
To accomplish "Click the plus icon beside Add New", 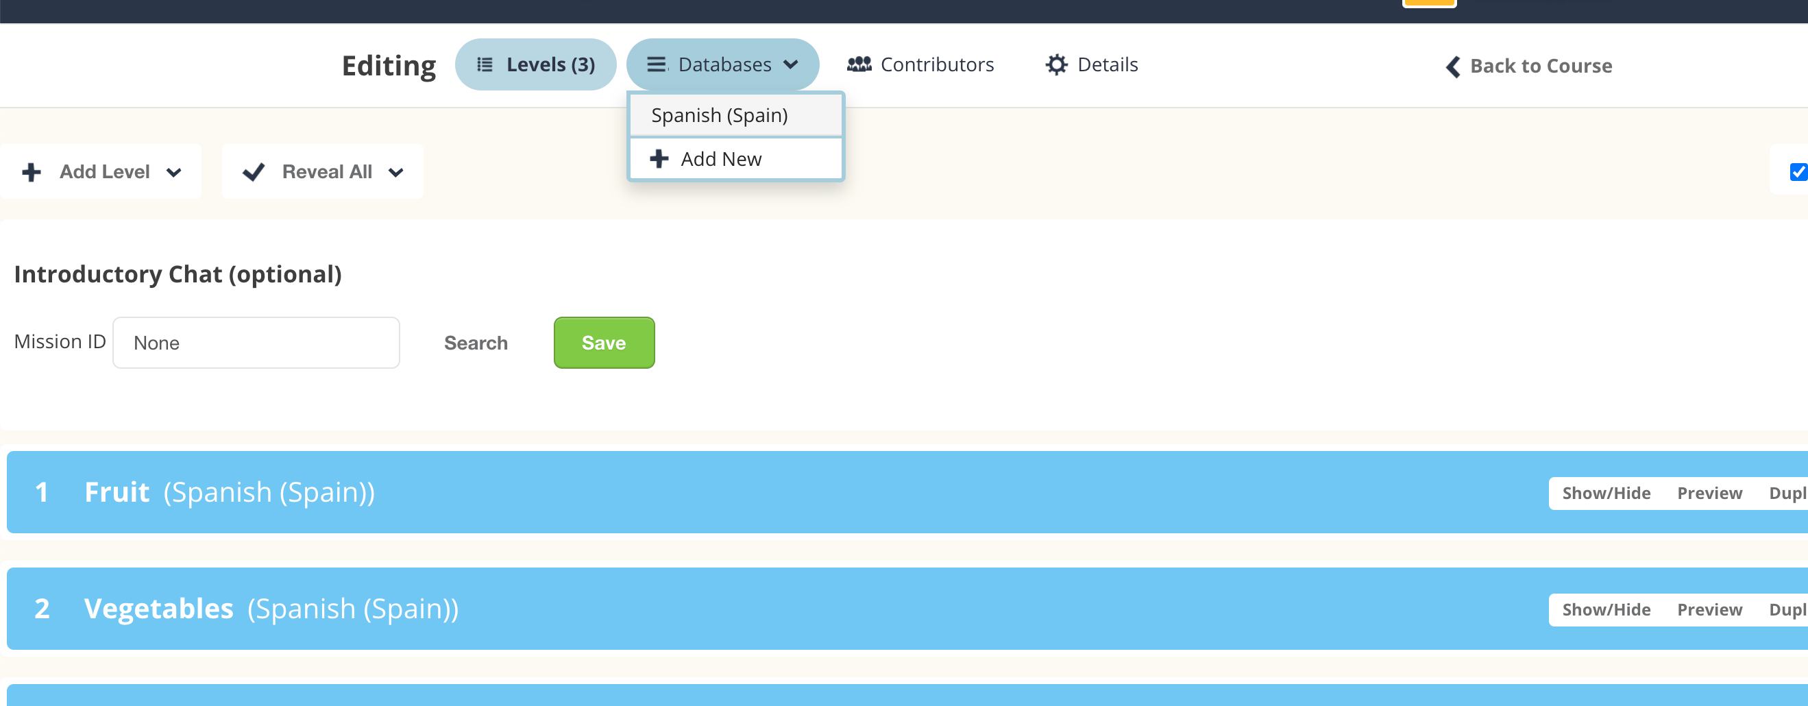I will (659, 159).
